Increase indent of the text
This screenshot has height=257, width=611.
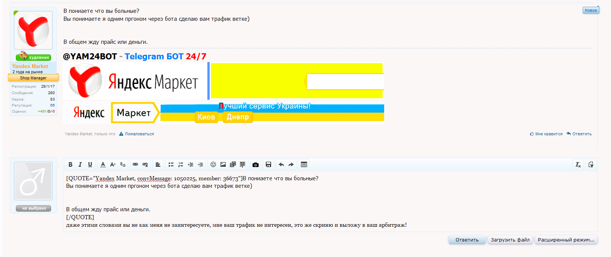tap(200, 164)
